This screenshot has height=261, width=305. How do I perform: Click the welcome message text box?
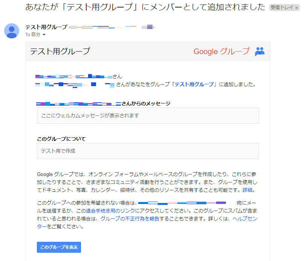tap(148, 115)
